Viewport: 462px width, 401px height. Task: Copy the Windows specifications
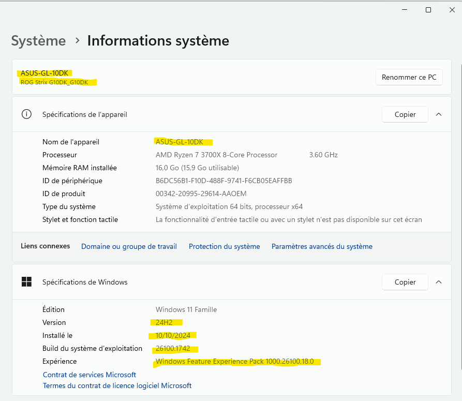click(x=405, y=282)
